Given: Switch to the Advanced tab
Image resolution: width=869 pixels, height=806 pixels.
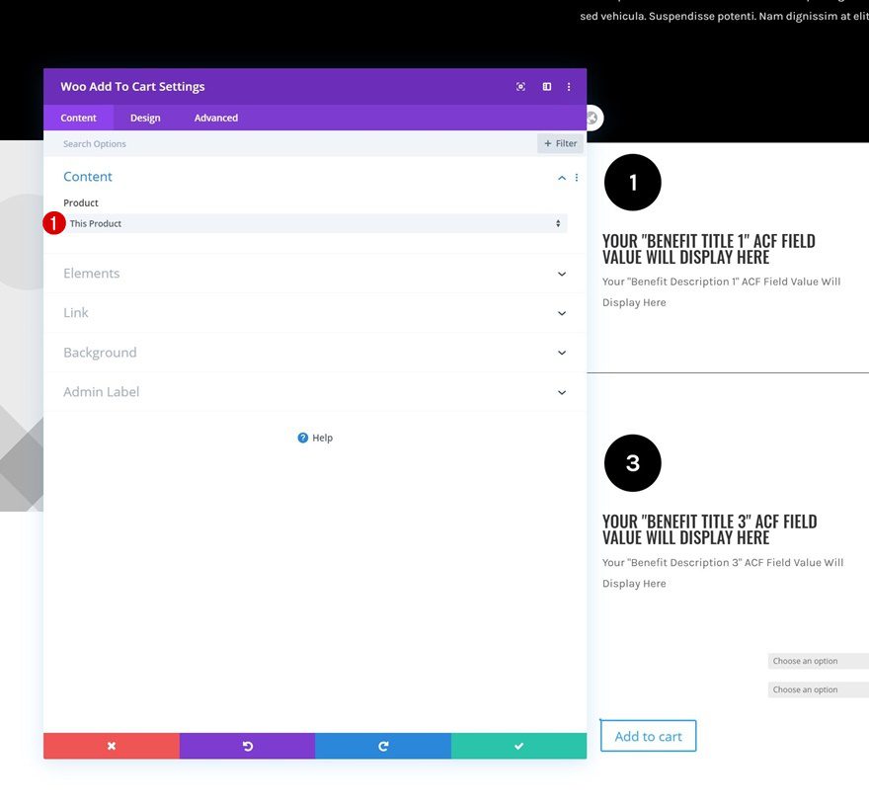Looking at the screenshot, I should (x=216, y=118).
